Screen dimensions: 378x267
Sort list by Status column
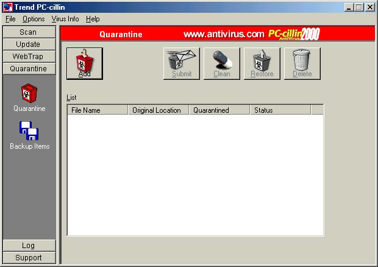pos(280,110)
